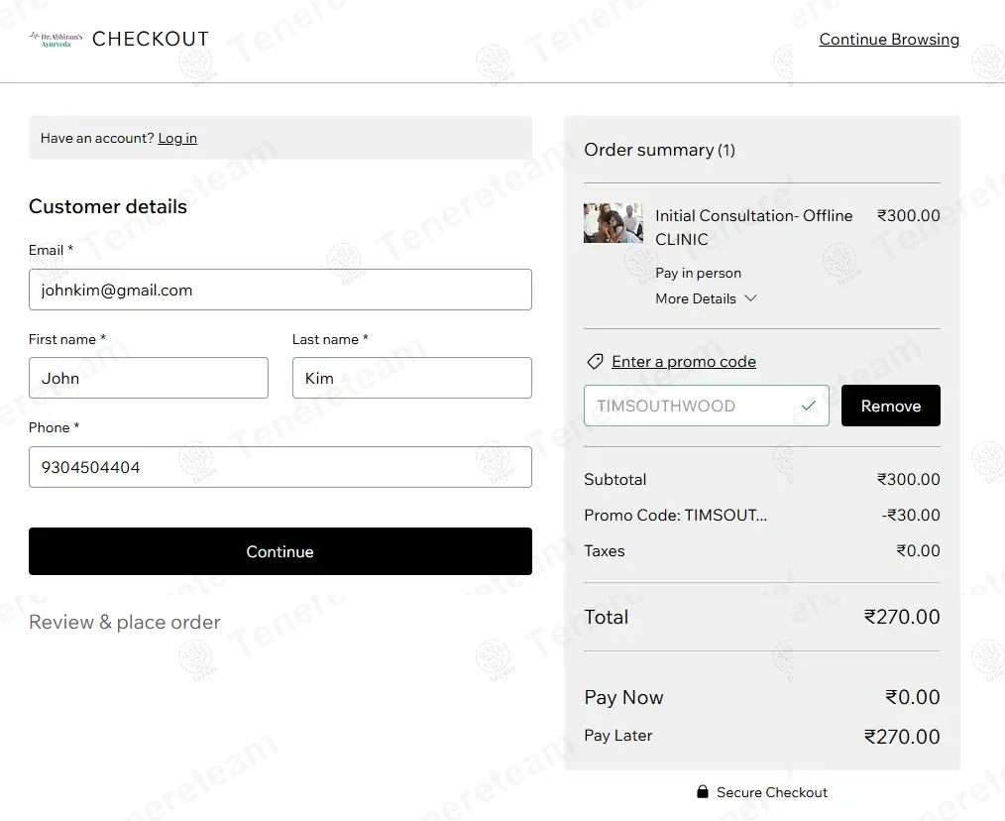Click the Initial Consultation- Offline CLINIC title
This screenshot has width=1005, height=821.
point(753,227)
